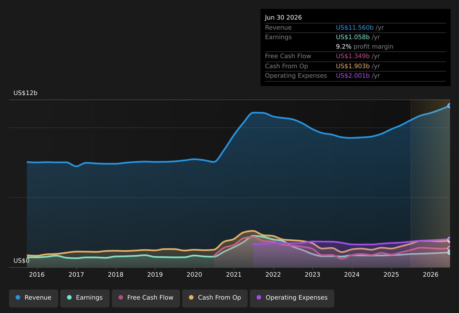Click the 'Operating Expenses' tooltip row label
Screen dimensions: 459x313
coord(296,76)
